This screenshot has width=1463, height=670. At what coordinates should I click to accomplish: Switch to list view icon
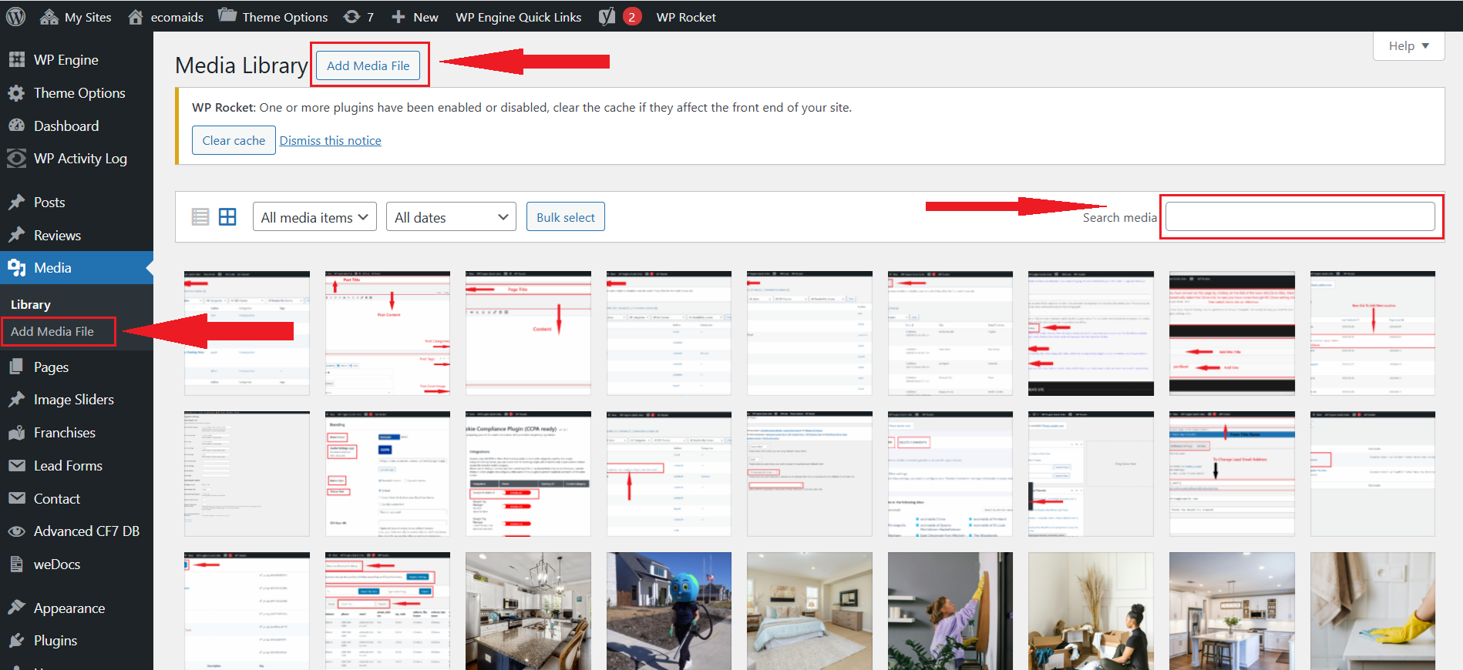(x=200, y=217)
